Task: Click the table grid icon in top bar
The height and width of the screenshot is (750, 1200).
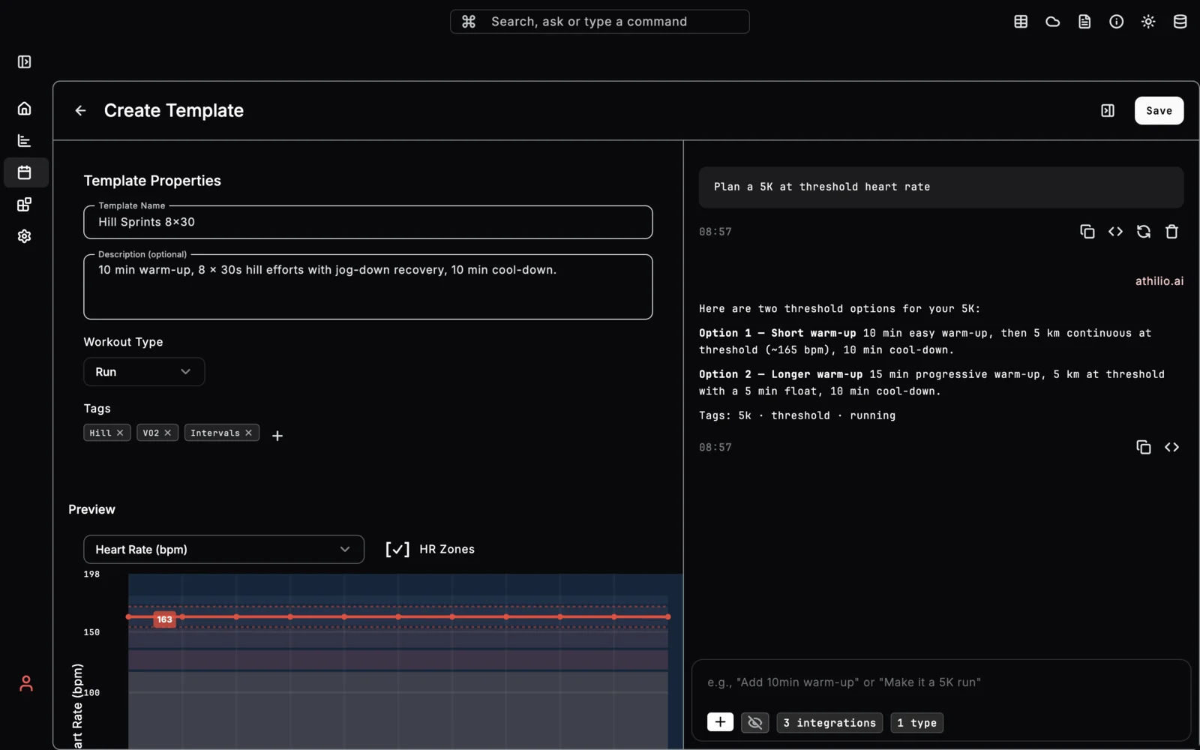Action: click(1021, 22)
